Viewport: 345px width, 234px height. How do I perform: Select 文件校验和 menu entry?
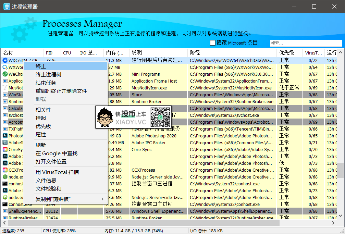coord(65,188)
